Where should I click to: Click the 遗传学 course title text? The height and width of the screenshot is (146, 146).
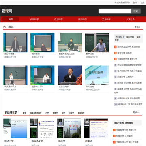point(62,141)
